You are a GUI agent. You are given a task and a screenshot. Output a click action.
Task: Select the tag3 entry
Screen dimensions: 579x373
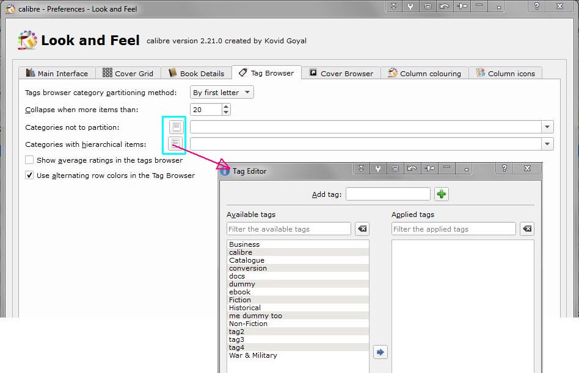click(298, 339)
